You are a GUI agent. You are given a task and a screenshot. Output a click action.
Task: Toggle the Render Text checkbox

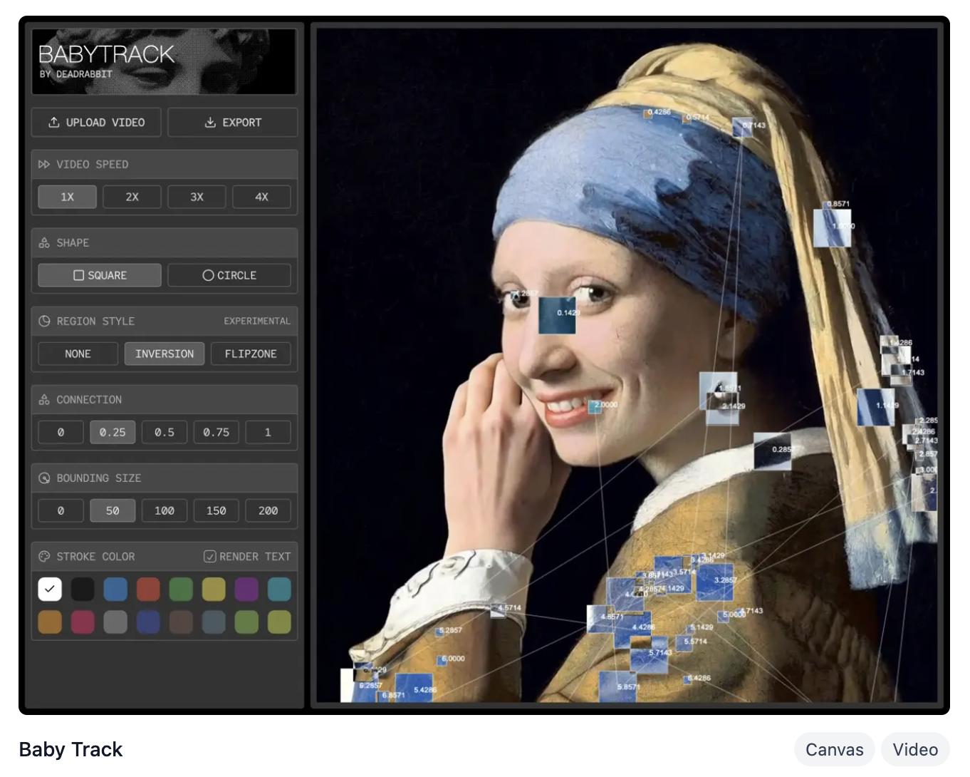coord(210,556)
